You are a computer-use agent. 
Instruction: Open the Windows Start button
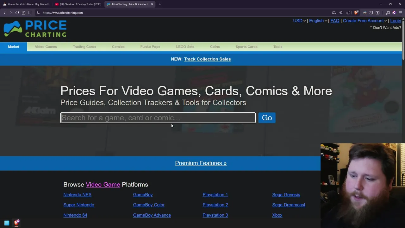[7, 223]
